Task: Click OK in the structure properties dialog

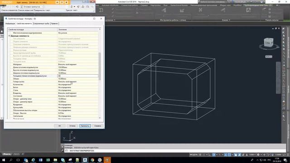Action: point(59,126)
